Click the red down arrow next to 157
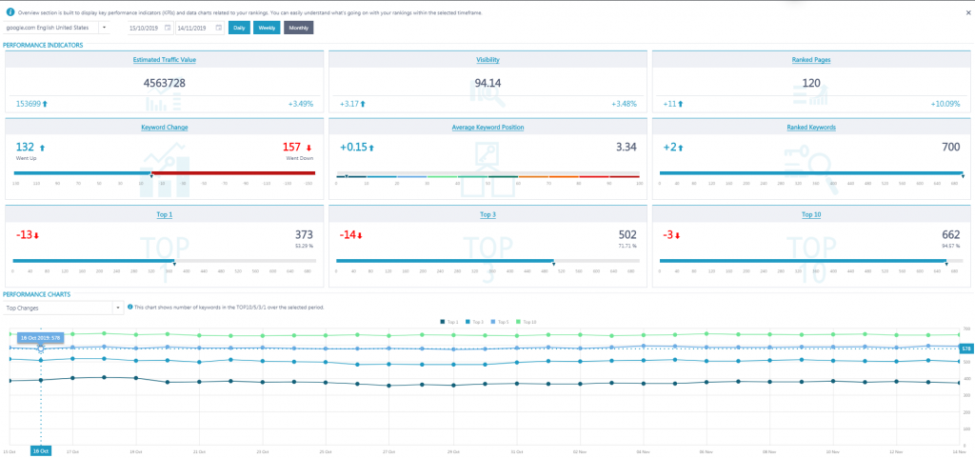 tap(308, 148)
